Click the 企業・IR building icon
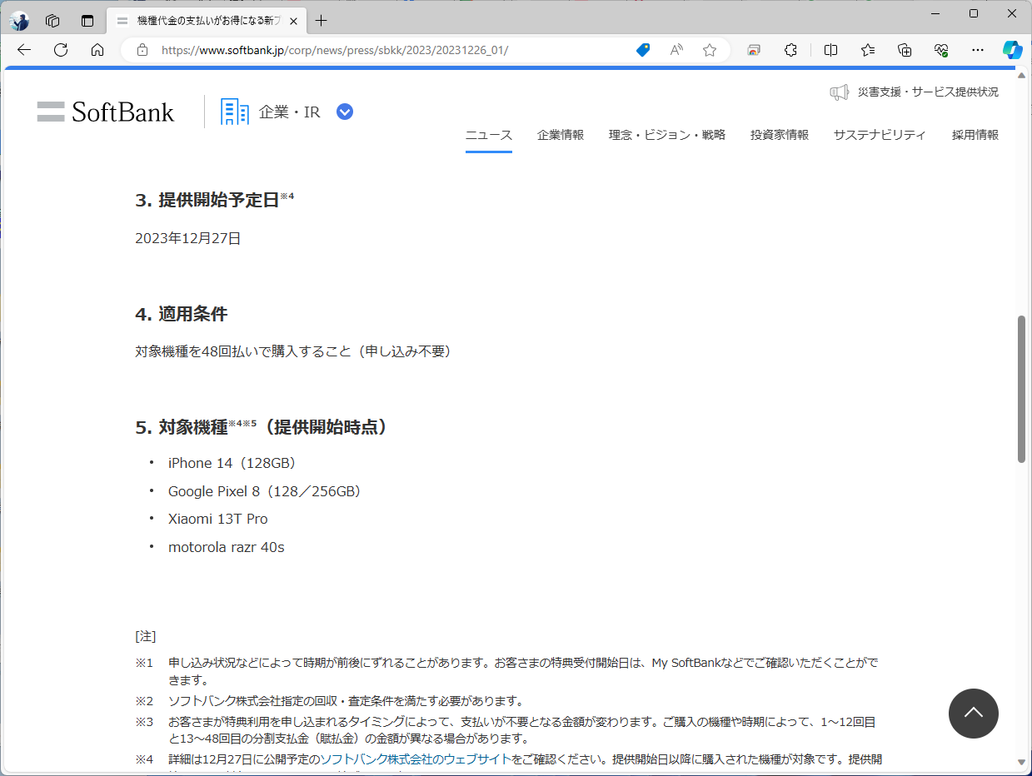 [235, 112]
